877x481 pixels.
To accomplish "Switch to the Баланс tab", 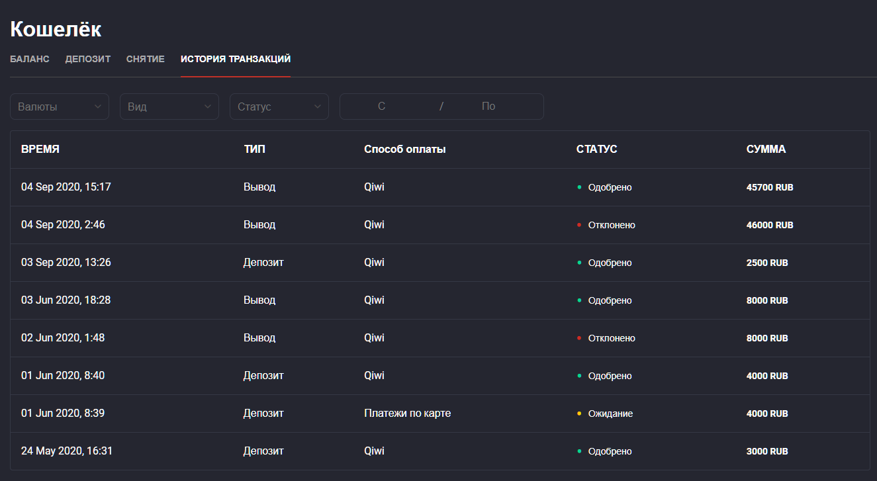I will pos(30,59).
